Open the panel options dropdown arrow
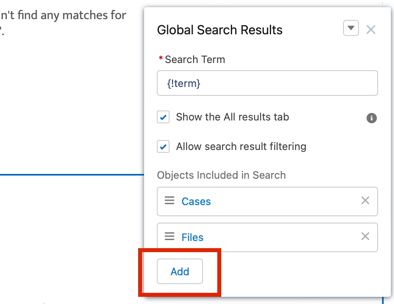The height and width of the screenshot is (304, 394). [351, 28]
